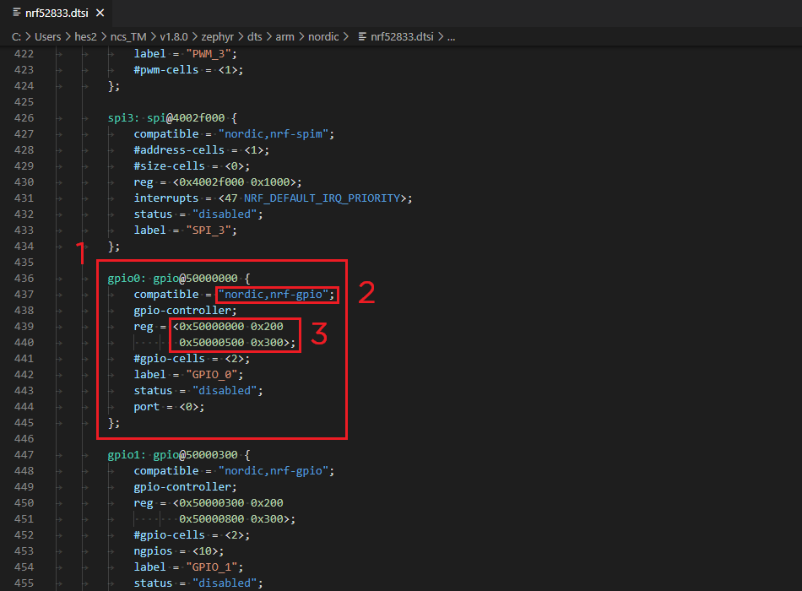
Task: Click the 0x50000500 register address
Action: pyautogui.click(x=211, y=343)
